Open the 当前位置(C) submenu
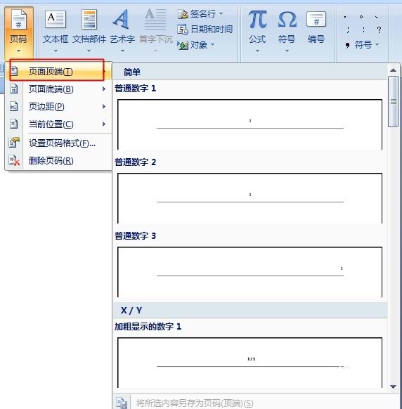The height and width of the screenshot is (409, 402). [58, 124]
